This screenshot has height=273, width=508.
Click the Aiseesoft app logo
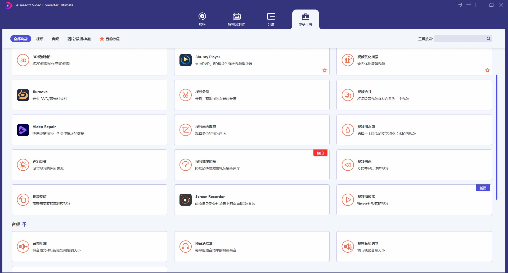pos(8,5)
